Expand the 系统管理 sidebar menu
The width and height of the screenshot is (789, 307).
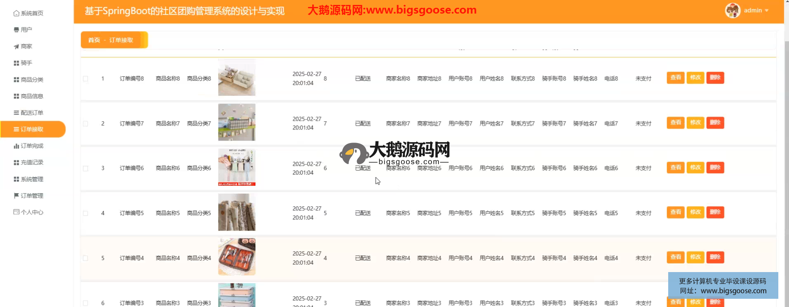[x=32, y=179]
